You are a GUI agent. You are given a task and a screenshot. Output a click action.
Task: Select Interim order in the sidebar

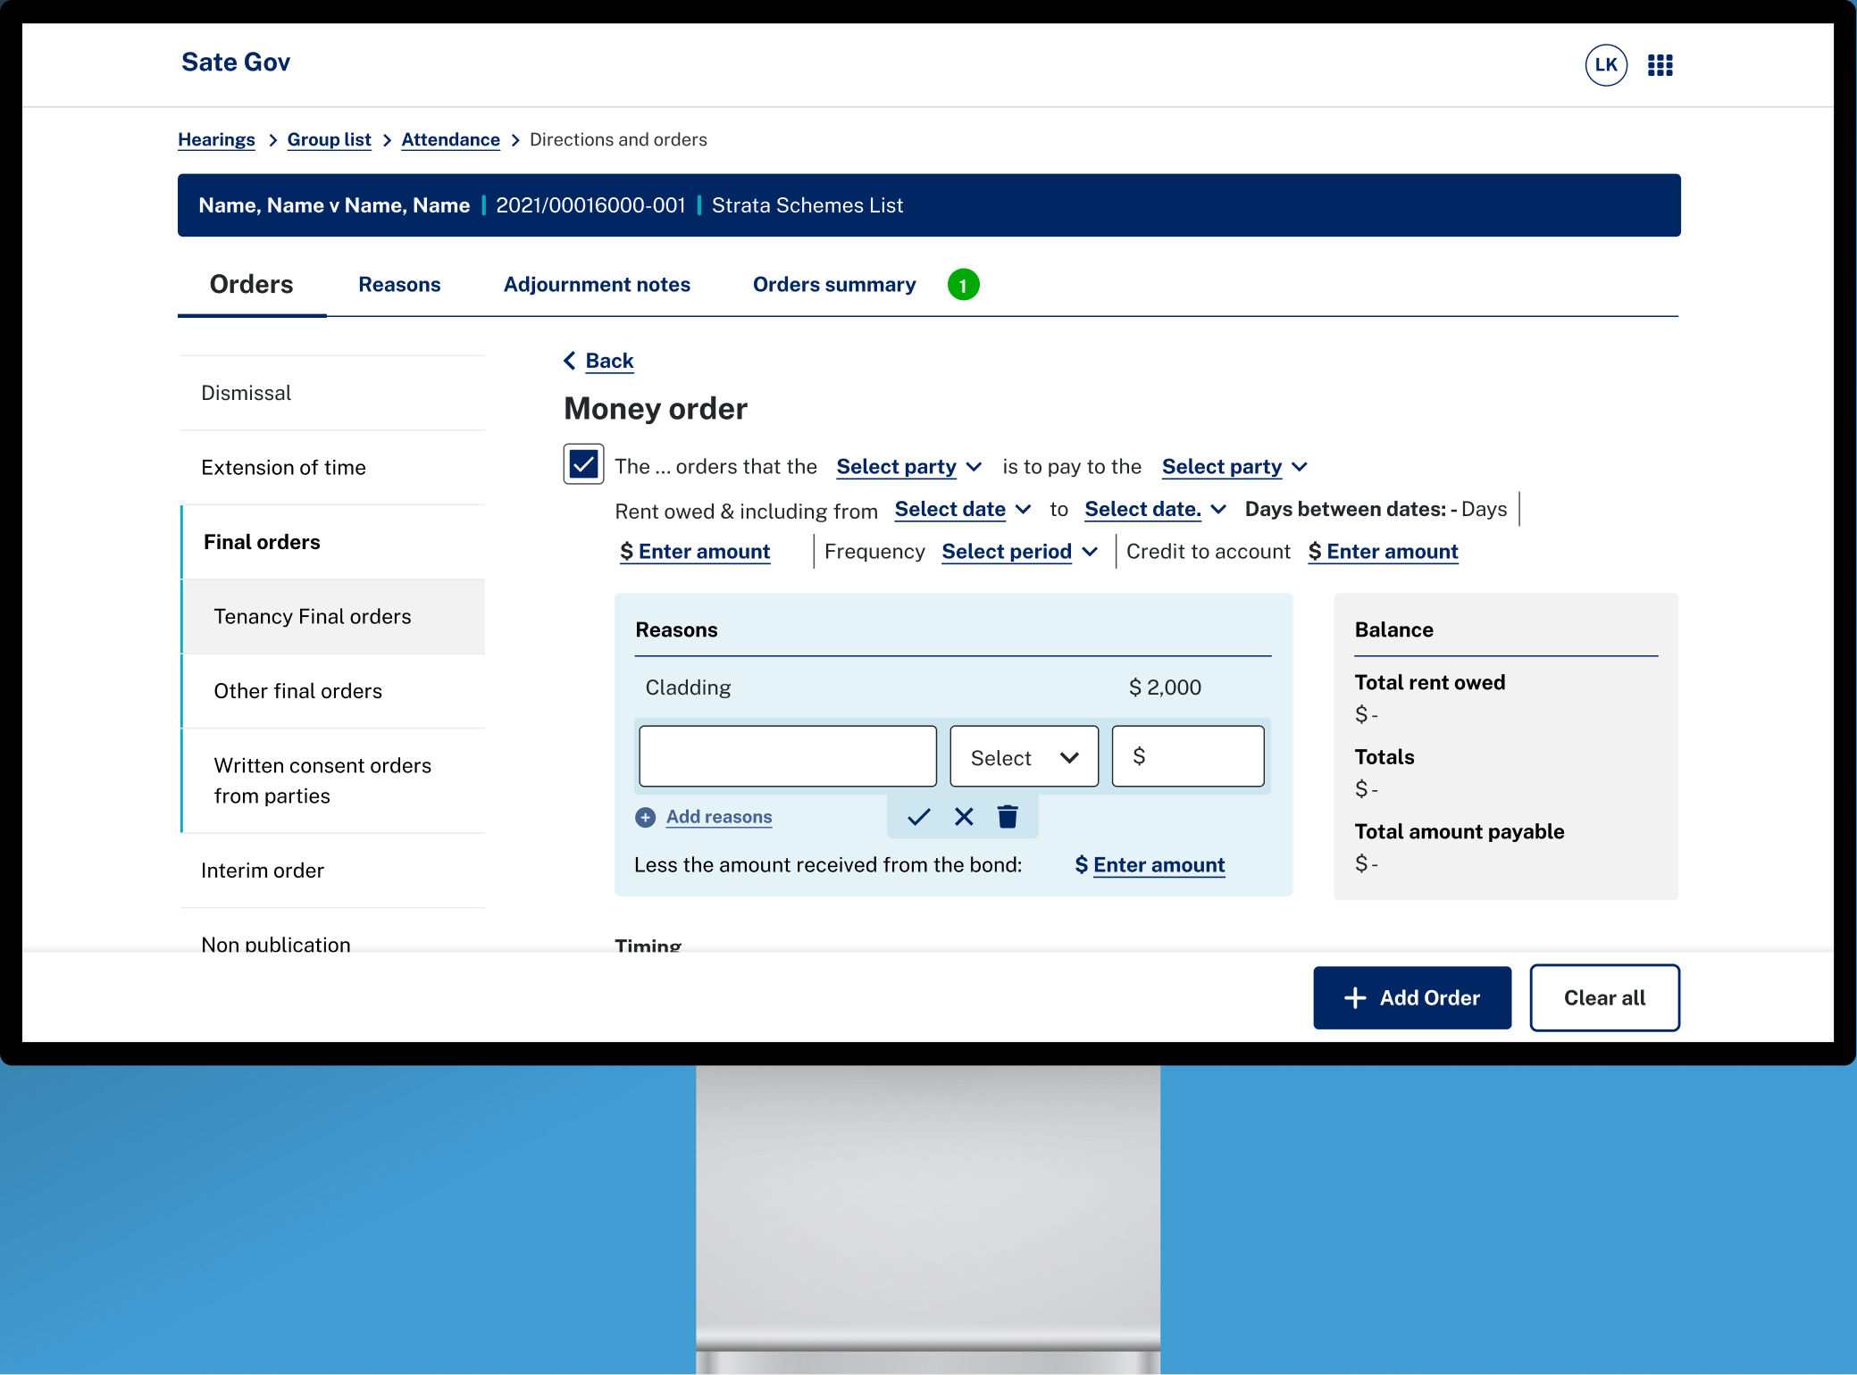332,871
